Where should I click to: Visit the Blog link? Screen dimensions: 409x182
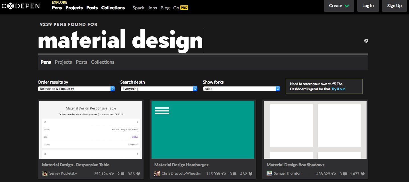(x=165, y=8)
